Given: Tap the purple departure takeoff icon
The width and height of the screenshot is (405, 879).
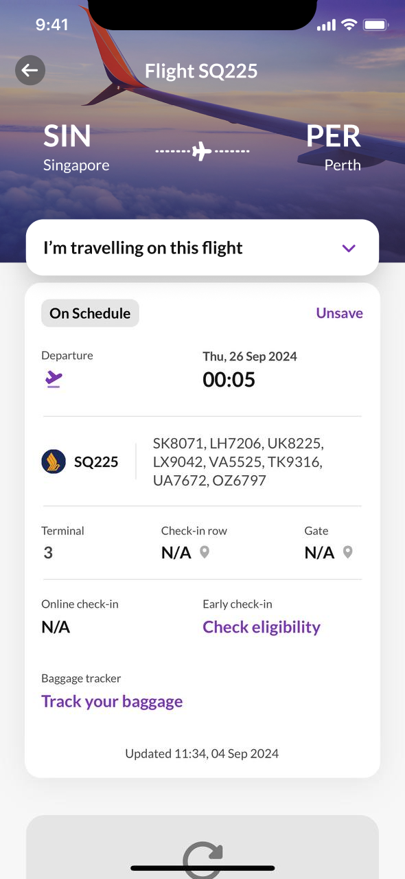Looking at the screenshot, I should 53,379.
